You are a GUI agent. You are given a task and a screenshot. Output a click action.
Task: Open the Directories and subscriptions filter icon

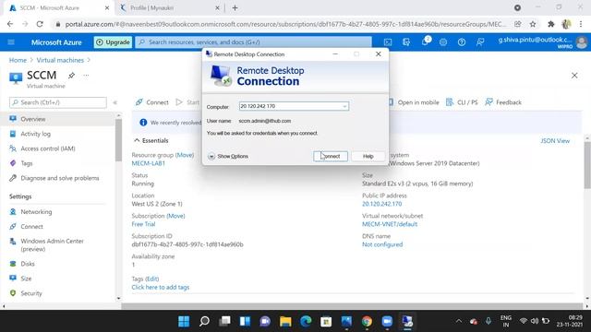(406, 42)
